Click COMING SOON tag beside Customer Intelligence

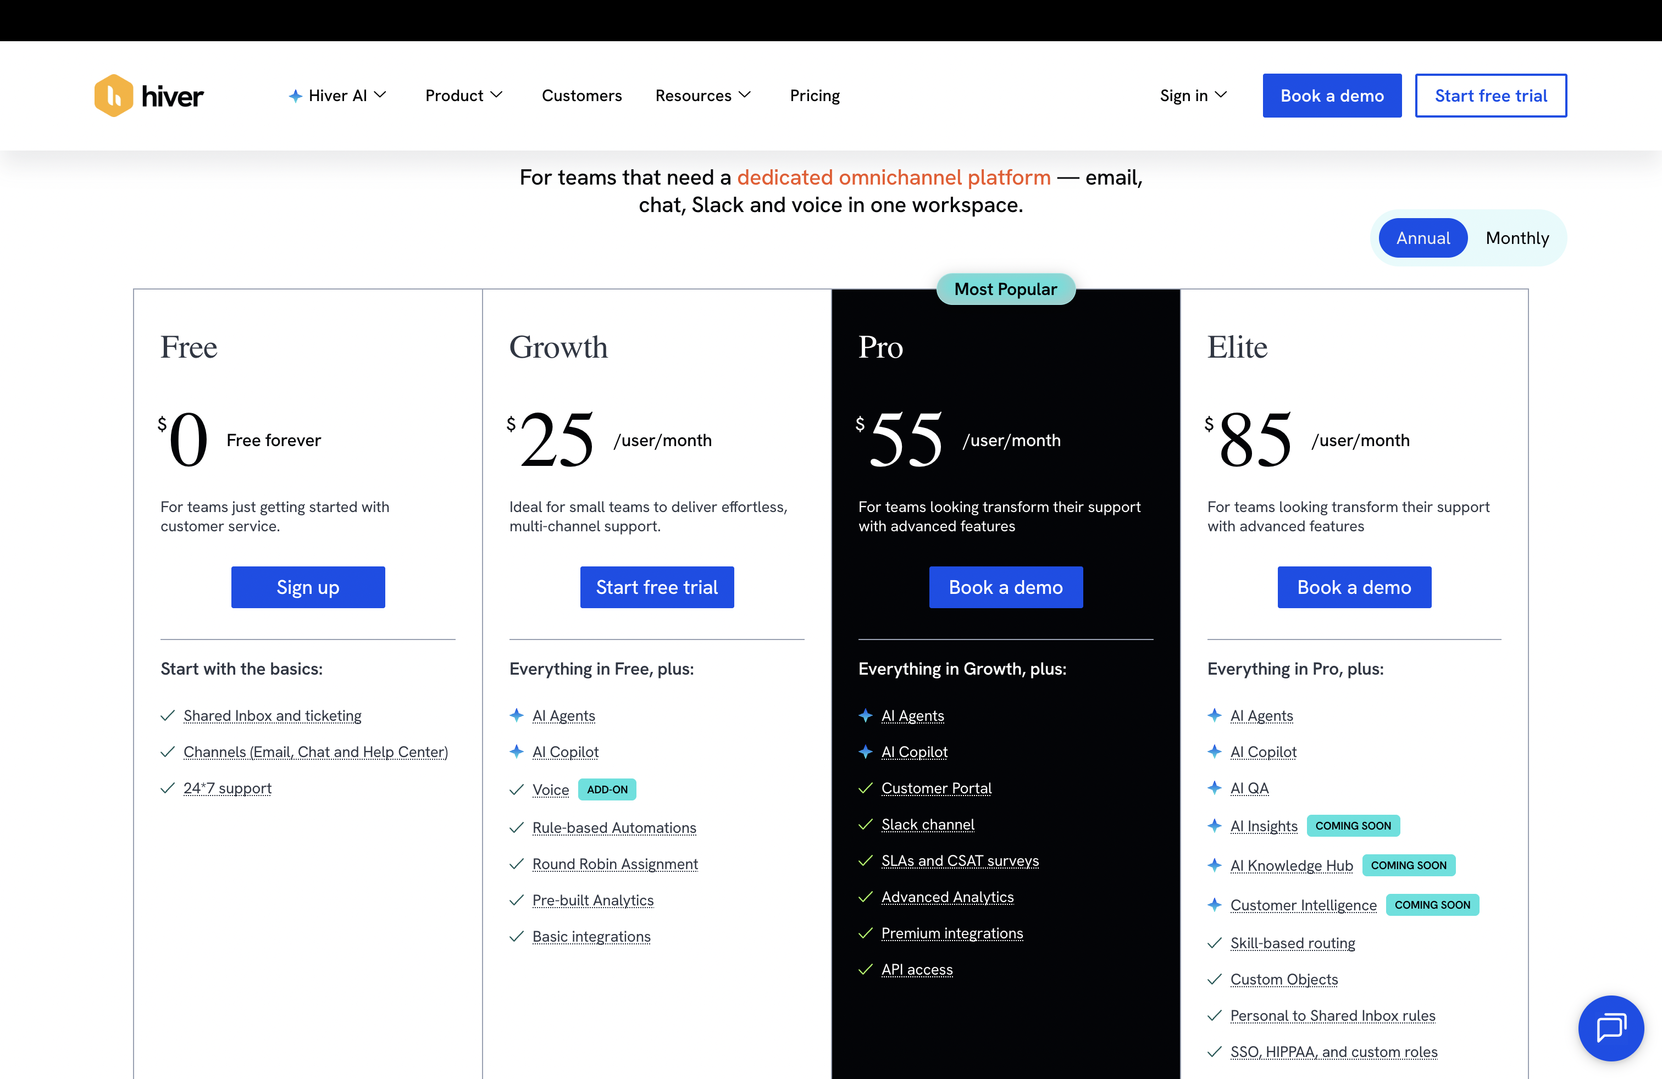1432,904
